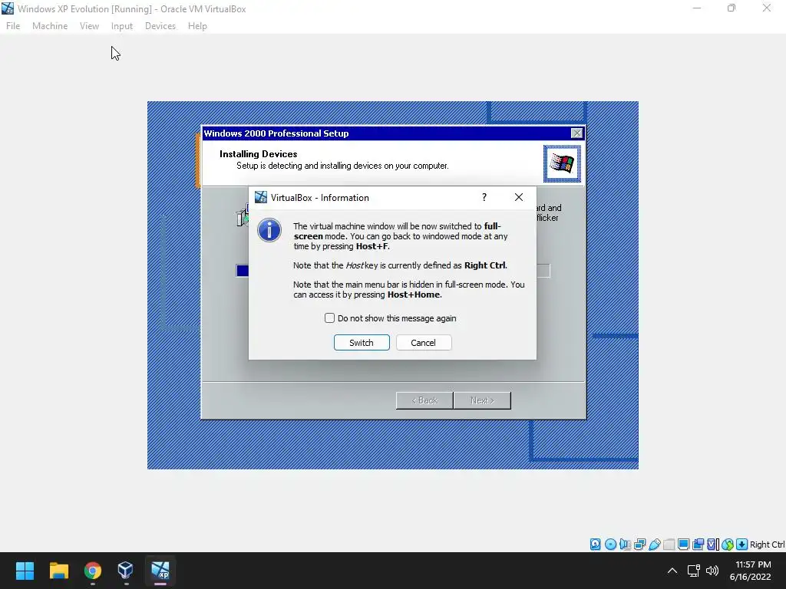Open Google Chrome from the taskbar
Viewport: 786px width, 589px height.
click(x=92, y=571)
